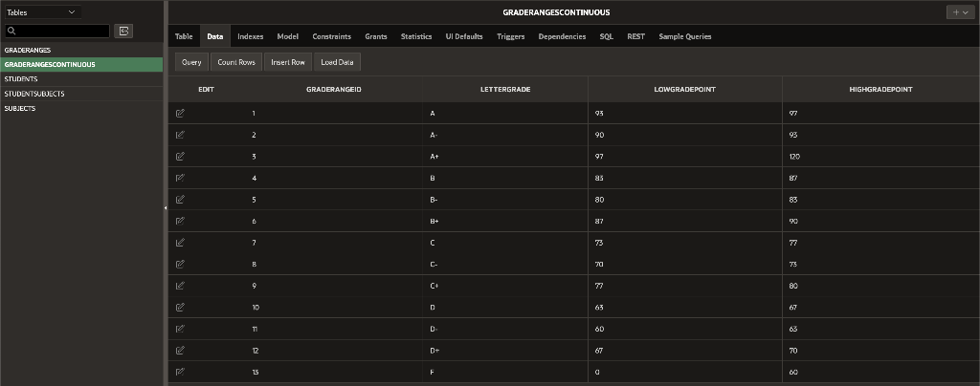This screenshot has height=386, width=980.
Task: Open the Model tab
Action: coord(287,36)
